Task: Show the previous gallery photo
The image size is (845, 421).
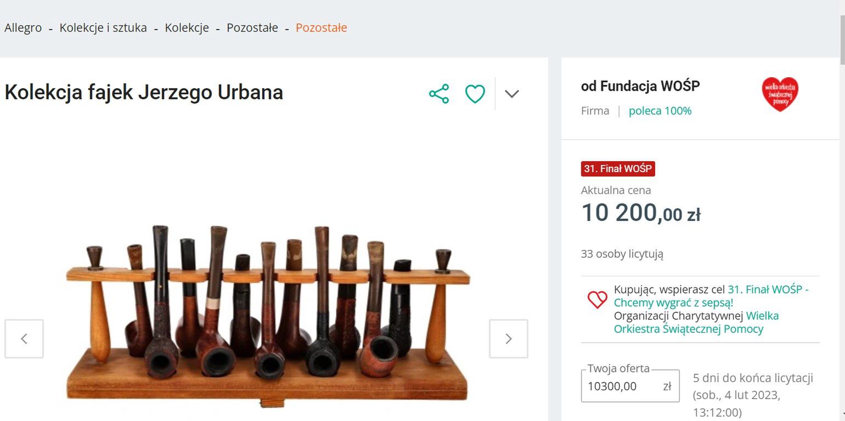Action: coord(24,339)
